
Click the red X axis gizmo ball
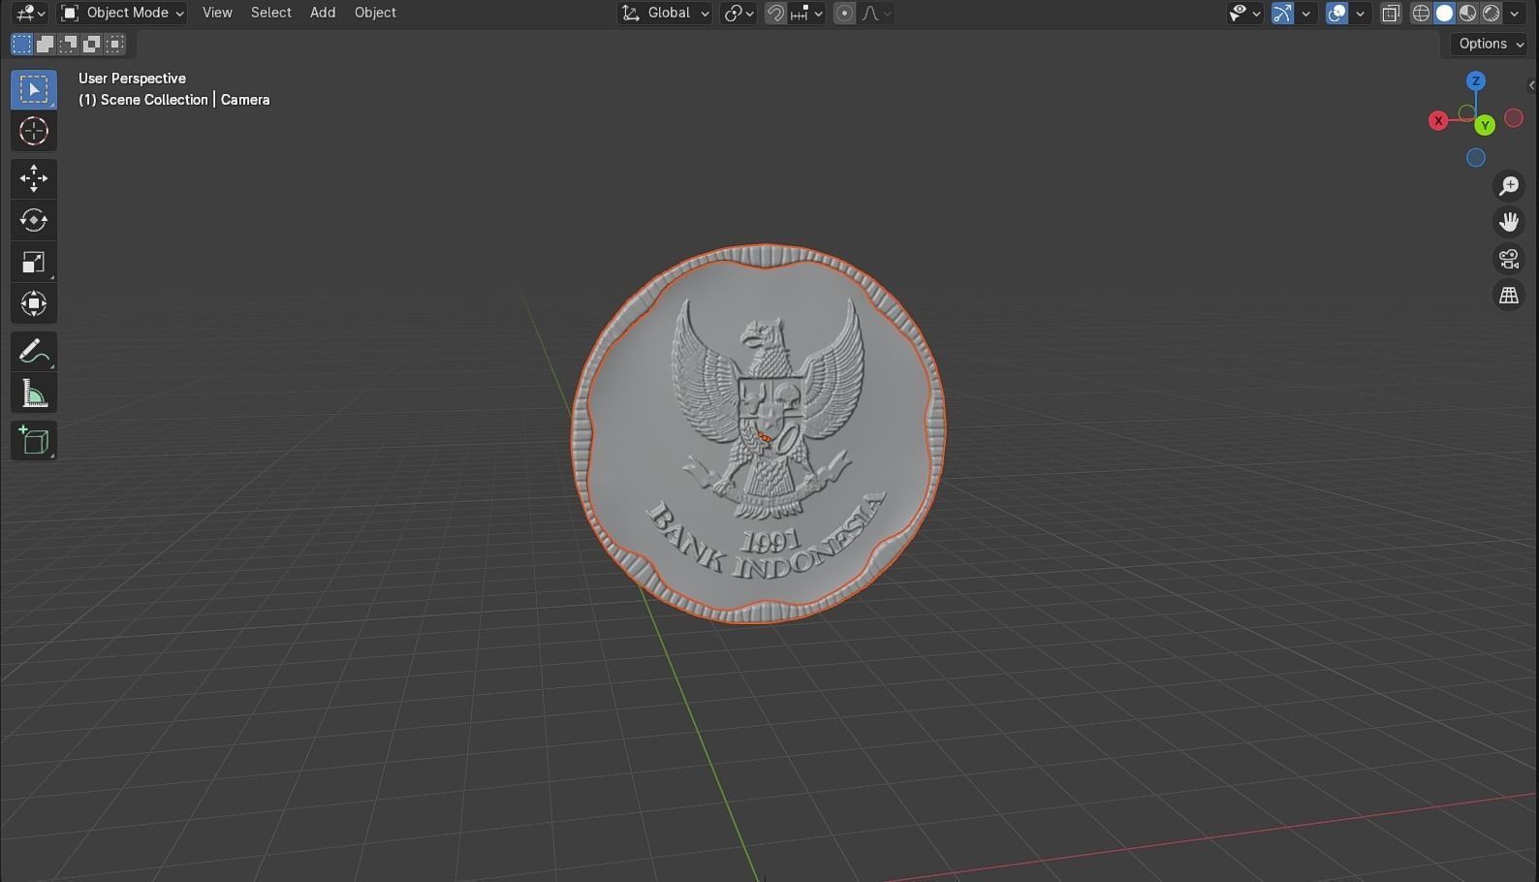1438,121
